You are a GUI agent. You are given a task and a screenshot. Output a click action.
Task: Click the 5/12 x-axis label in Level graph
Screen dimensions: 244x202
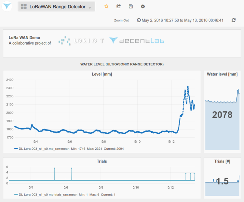(171, 142)
